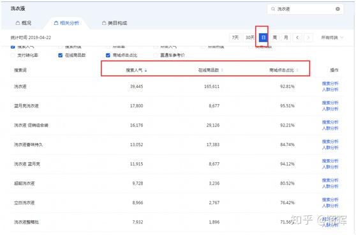Select search term 蓝月亮洗衣液
The image size is (356, 235).
[x=26, y=106]
